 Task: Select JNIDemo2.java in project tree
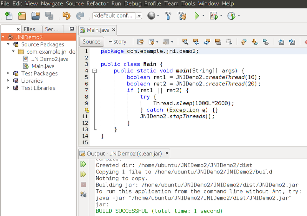tap(50, 59)
